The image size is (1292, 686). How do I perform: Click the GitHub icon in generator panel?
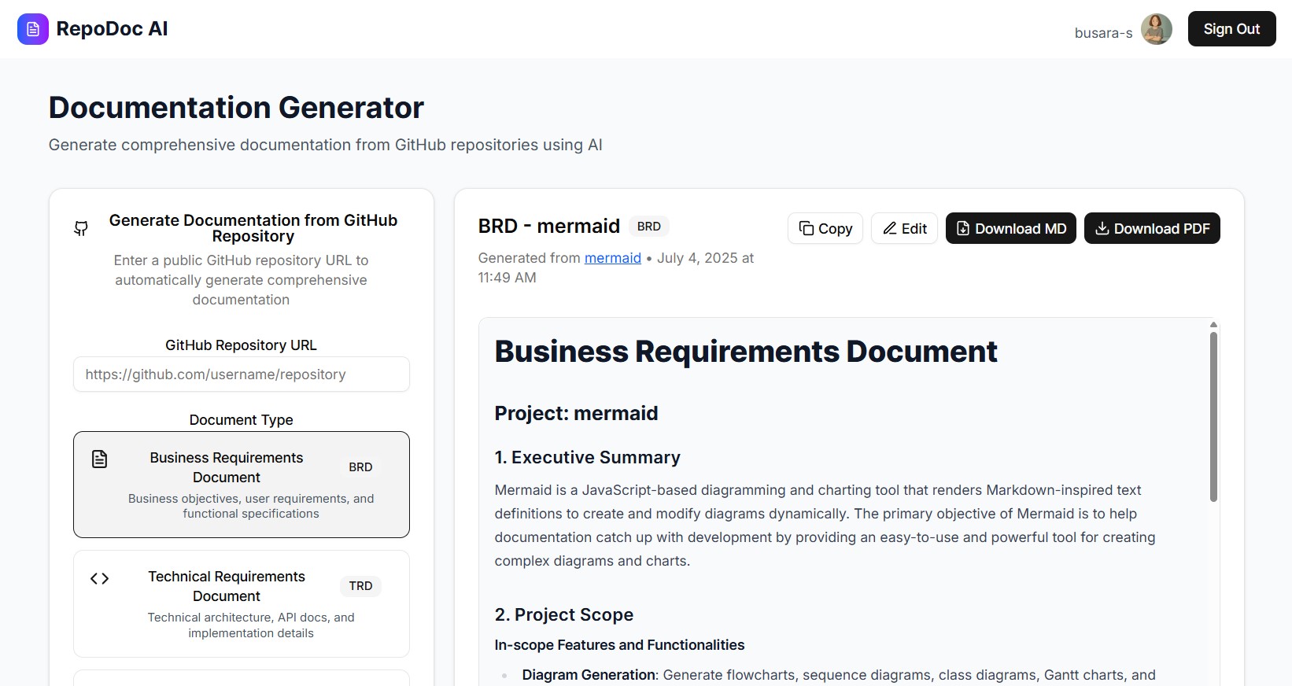pyautogui.click(x=81, y=229)
